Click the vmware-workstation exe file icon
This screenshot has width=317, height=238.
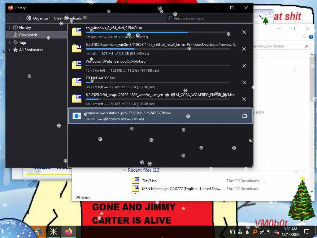(77, 116)
